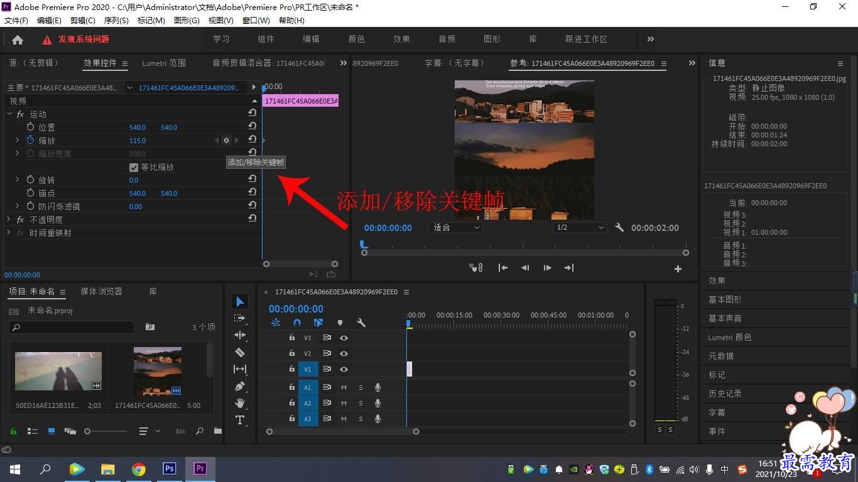Screen dimensions: 858x482
Task: Toggle animation stopwatch for 旋转
Action: click(x=30, y=179)
